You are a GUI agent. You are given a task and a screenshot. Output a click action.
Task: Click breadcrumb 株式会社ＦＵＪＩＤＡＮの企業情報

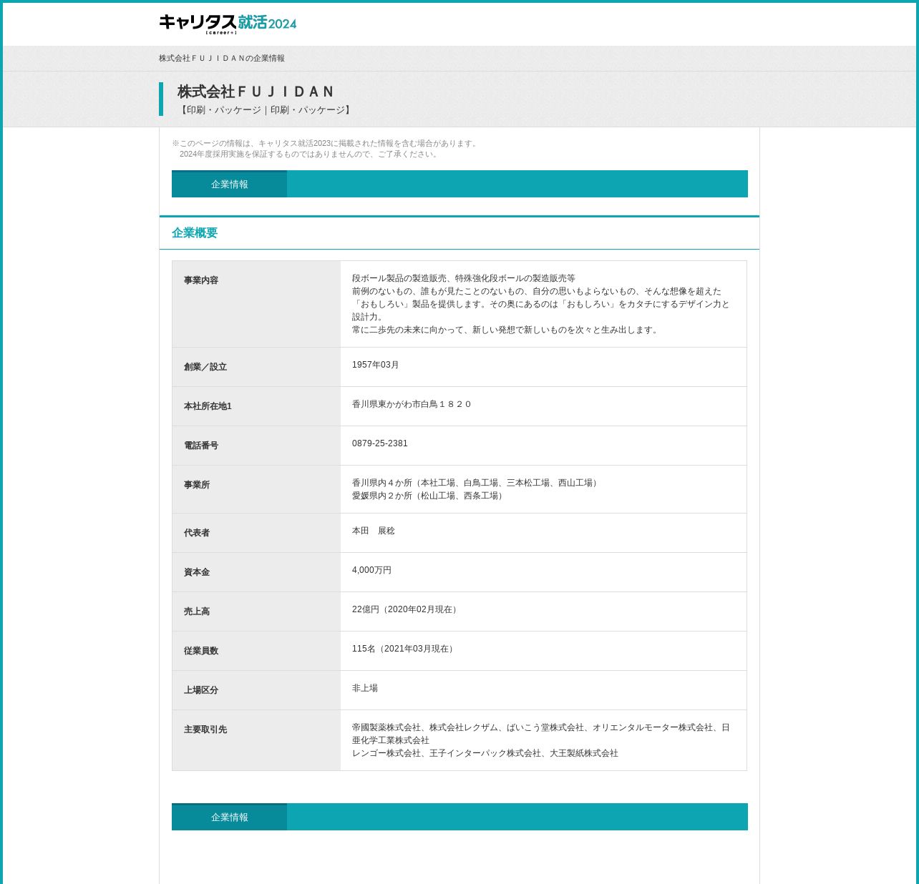(222, 59)
